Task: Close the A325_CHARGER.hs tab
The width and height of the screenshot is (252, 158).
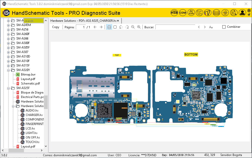Action: click(118, 20)
